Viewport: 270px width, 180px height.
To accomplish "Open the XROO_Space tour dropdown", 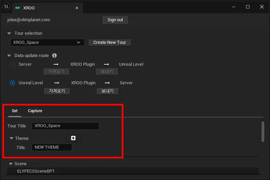I will click(x=47, y=42).
